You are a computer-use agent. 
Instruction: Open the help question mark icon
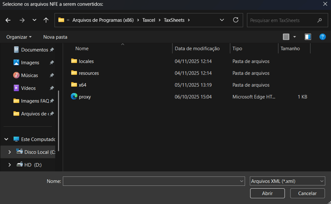click(x=322, y=37)
